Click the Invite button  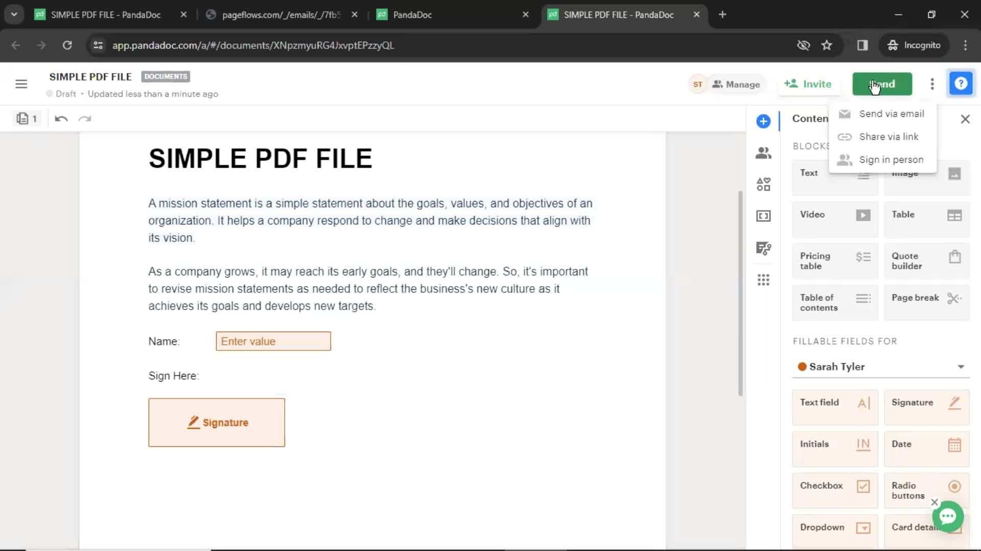(808, 84)
